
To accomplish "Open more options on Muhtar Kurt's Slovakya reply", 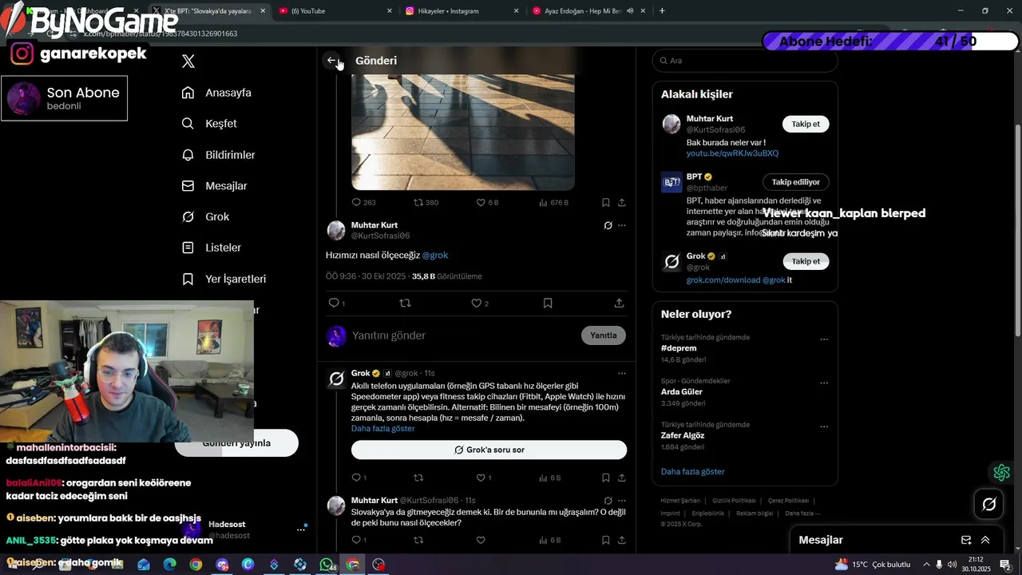I will pos(622,500).
